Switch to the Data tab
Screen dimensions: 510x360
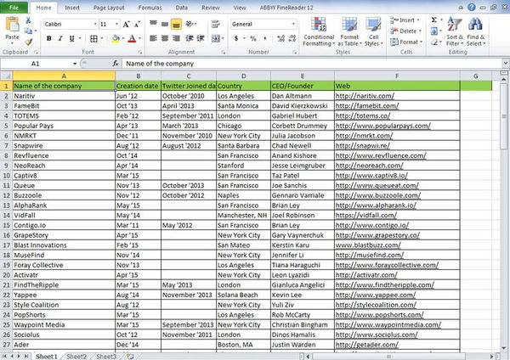coord(182,8)
